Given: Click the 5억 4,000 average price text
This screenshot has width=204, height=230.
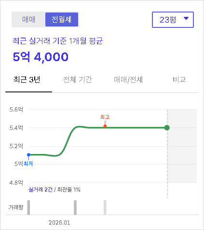Looking at the screenshot, I should (x=41, y=57).
